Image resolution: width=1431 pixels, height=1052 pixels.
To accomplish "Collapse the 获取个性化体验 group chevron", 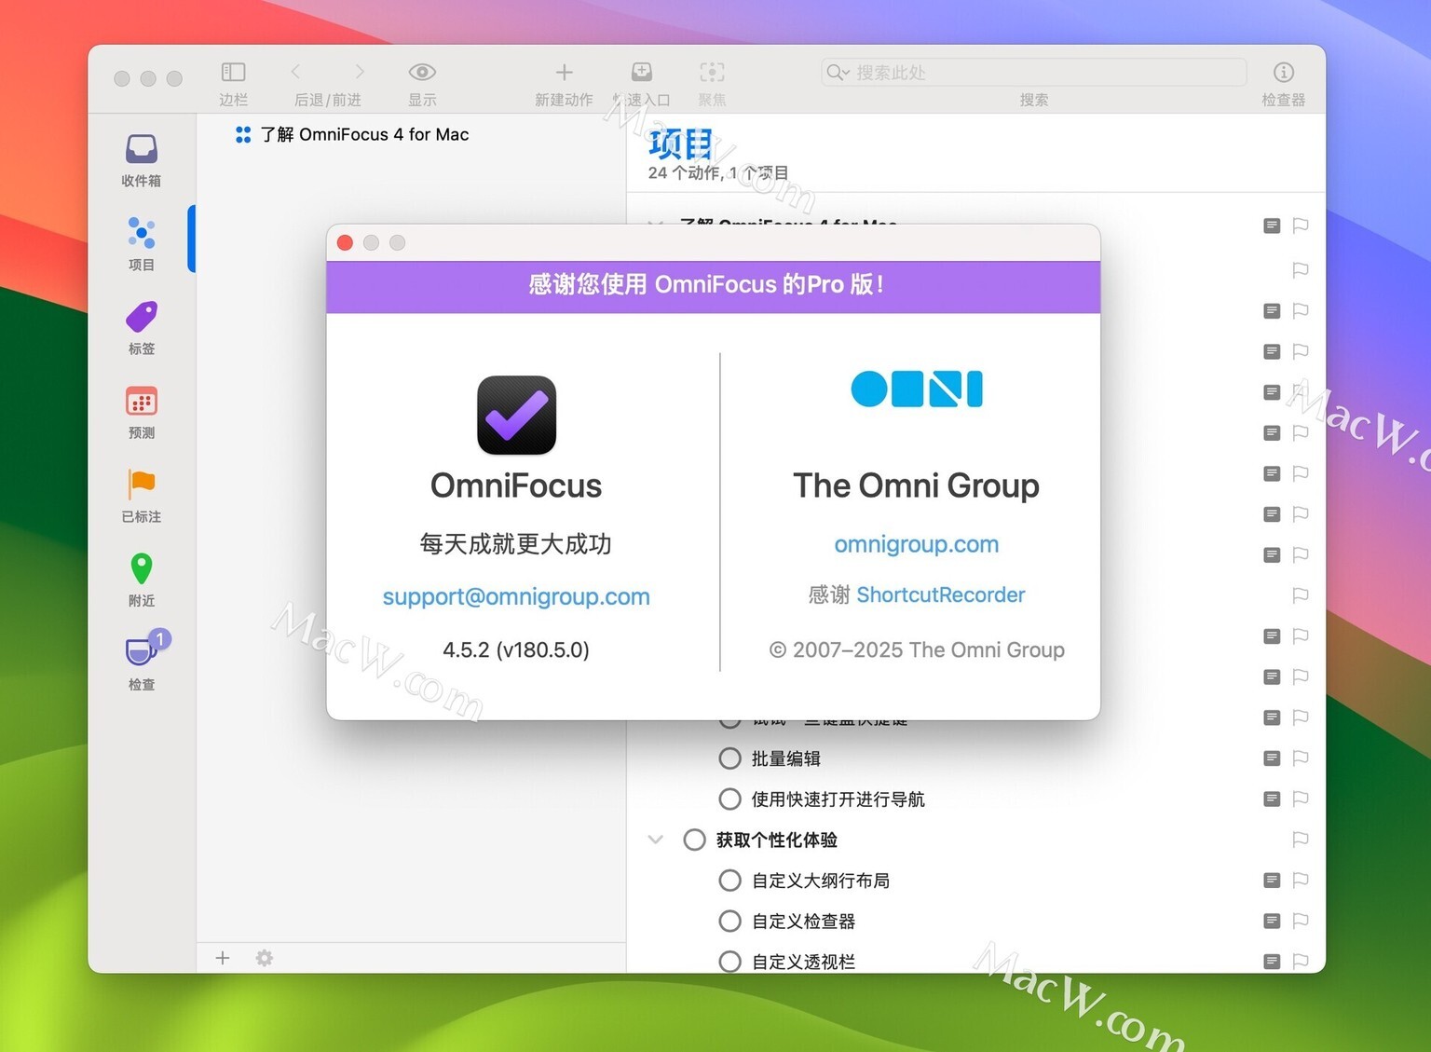I will 656,840.
